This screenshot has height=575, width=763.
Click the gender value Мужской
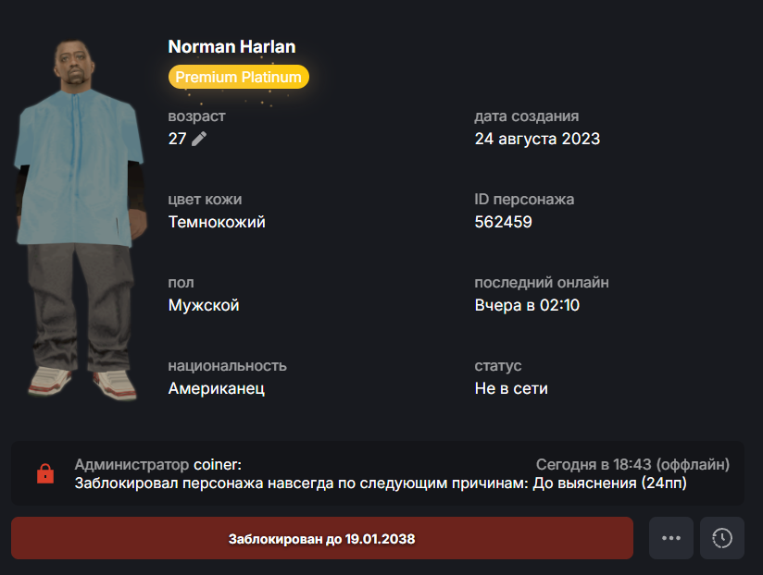[204, 305]
